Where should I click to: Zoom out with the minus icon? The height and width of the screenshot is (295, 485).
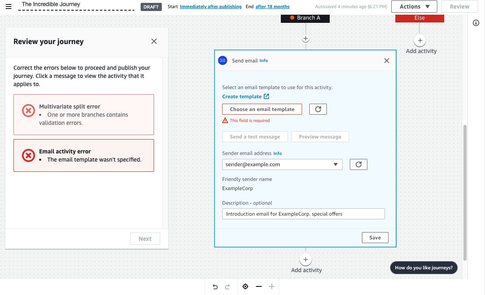(x=259, y=287)
